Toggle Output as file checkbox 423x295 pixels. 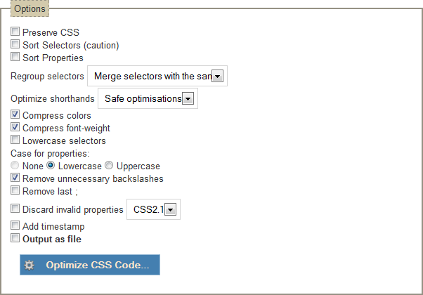pyautogui.click(x=15, y=238)
